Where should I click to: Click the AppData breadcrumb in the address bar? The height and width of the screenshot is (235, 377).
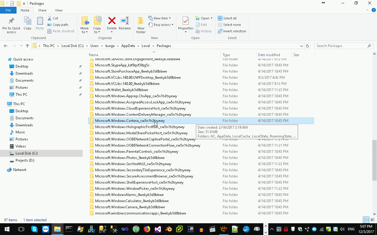coord(128,46)
